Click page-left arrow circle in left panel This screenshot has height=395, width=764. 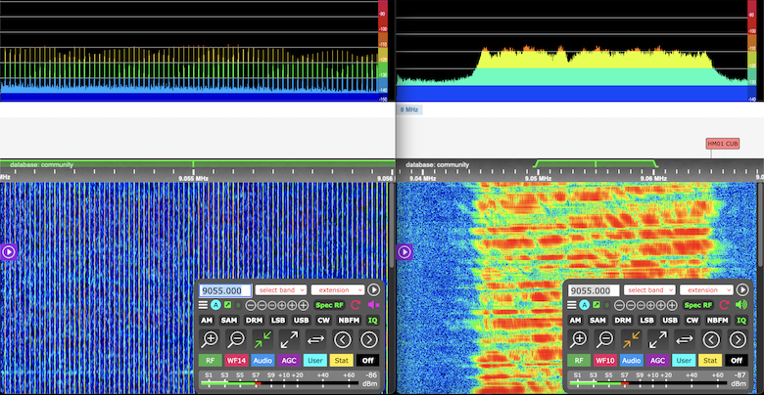pyautogui.click(x=343, y=339)
